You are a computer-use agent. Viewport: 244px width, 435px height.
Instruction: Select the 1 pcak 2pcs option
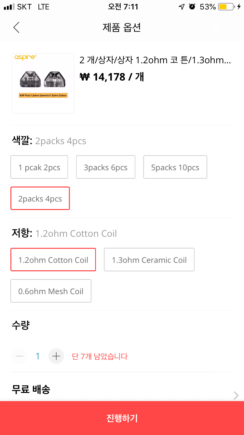click(39, 167)
